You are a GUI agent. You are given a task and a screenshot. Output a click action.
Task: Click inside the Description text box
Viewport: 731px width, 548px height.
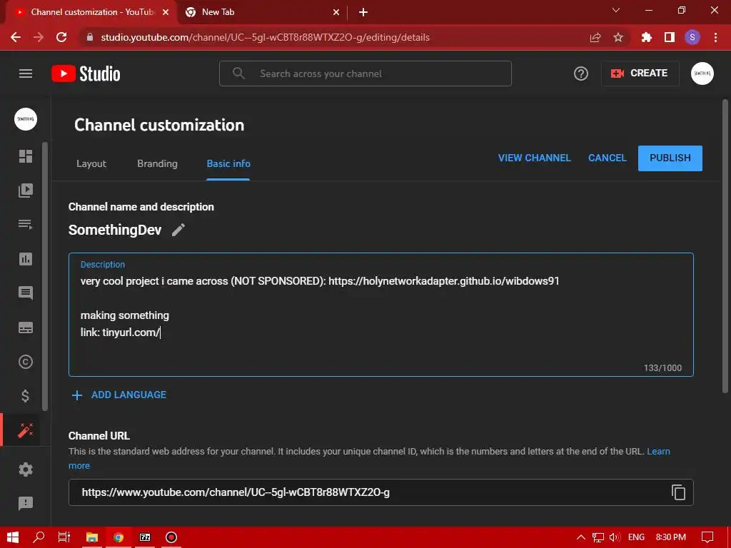(x=381, y=315)
